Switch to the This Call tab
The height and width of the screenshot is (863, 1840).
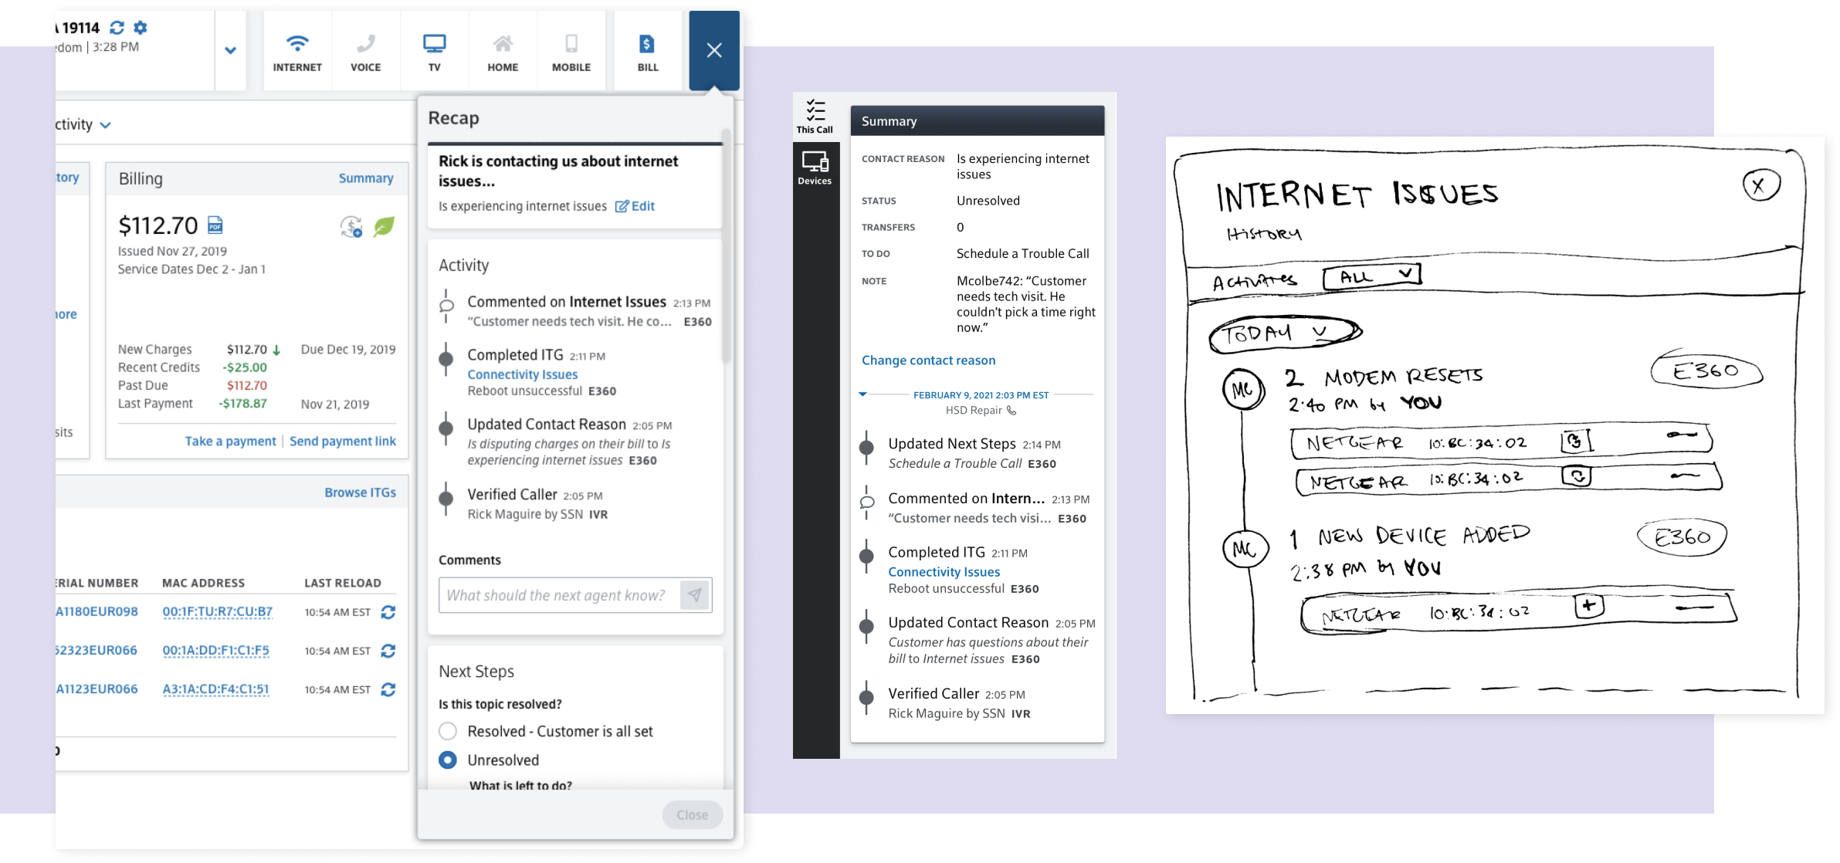pyautogui.click(x=815, y=117)
